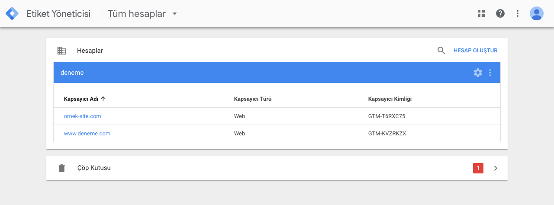Expand Çöp Kutusu with chevron arrow
The image size is (554, 205).
496,168
